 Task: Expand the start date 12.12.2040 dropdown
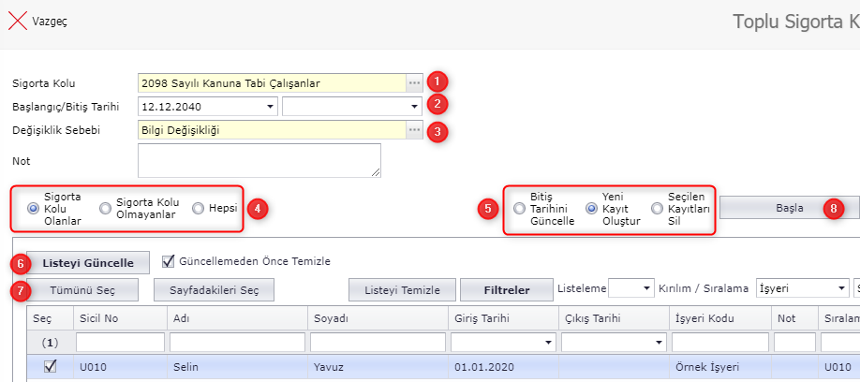coord(270,107)
